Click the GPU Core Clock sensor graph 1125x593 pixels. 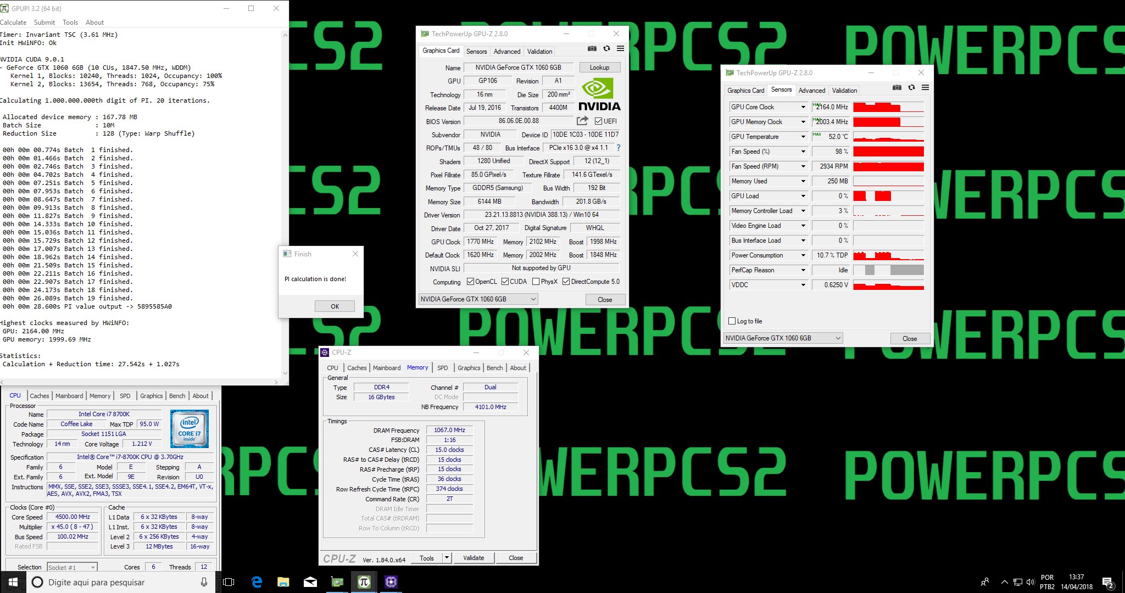tap(888, 107)
